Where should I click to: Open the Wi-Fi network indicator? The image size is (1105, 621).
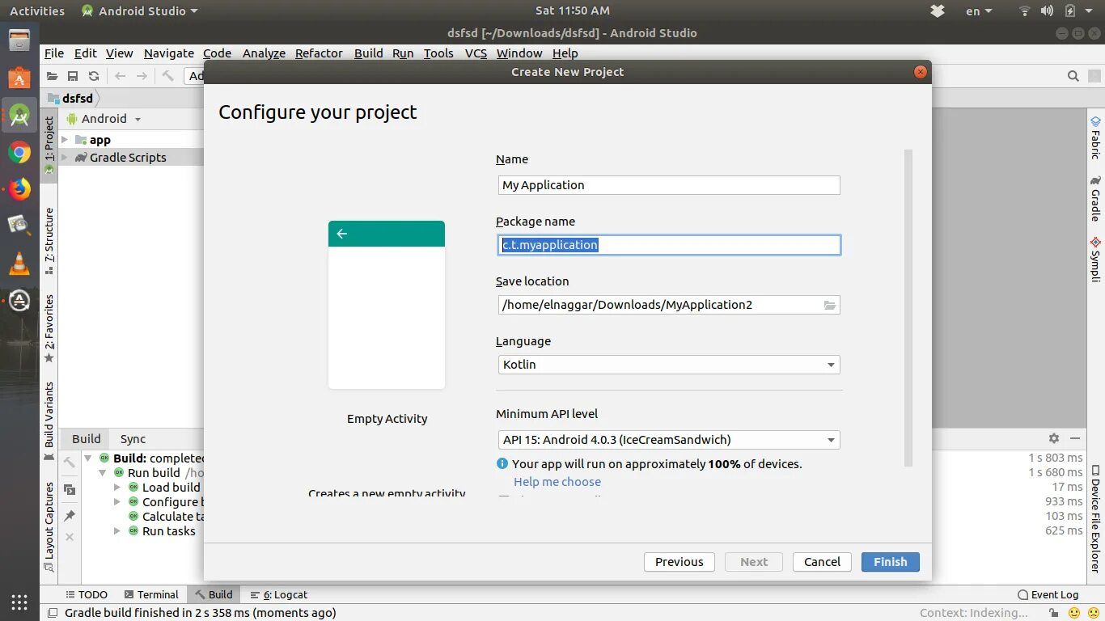1025,11
